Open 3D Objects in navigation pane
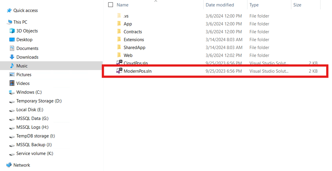This screenshot has height=171, width=332. tap(27, 31)
